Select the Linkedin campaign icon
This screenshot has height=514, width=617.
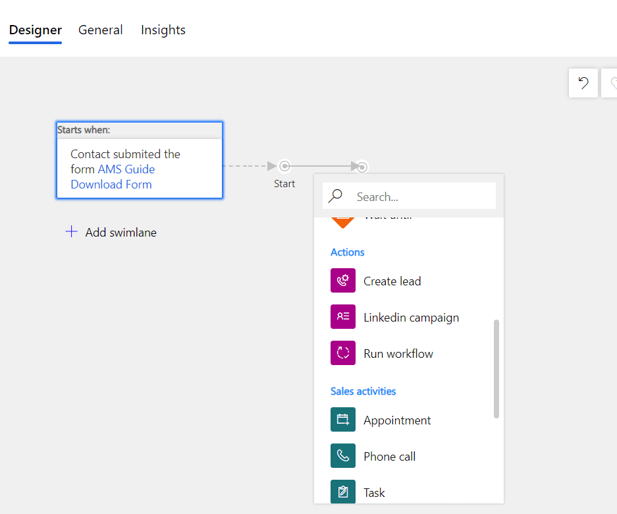(342, 317)
